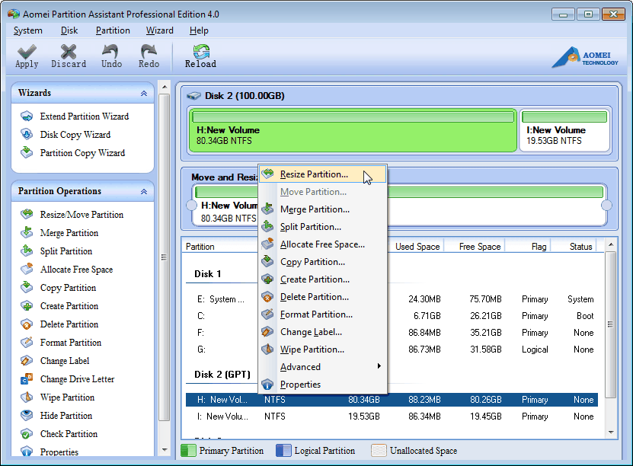Open the Wizard menu in menu bar
The height and width of the screenshot is (466, 633).
[x=159, y=30]
